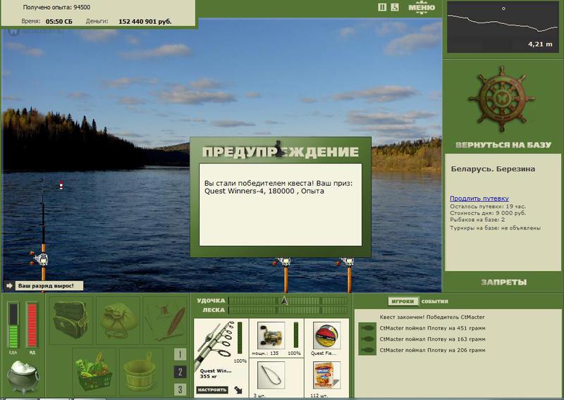Click the fish icon beside 'Плотву на 451 грамм'
Image resolution: width=564 pixels, height=400 pixels.
pyautogui.click(x=367, y=328)
